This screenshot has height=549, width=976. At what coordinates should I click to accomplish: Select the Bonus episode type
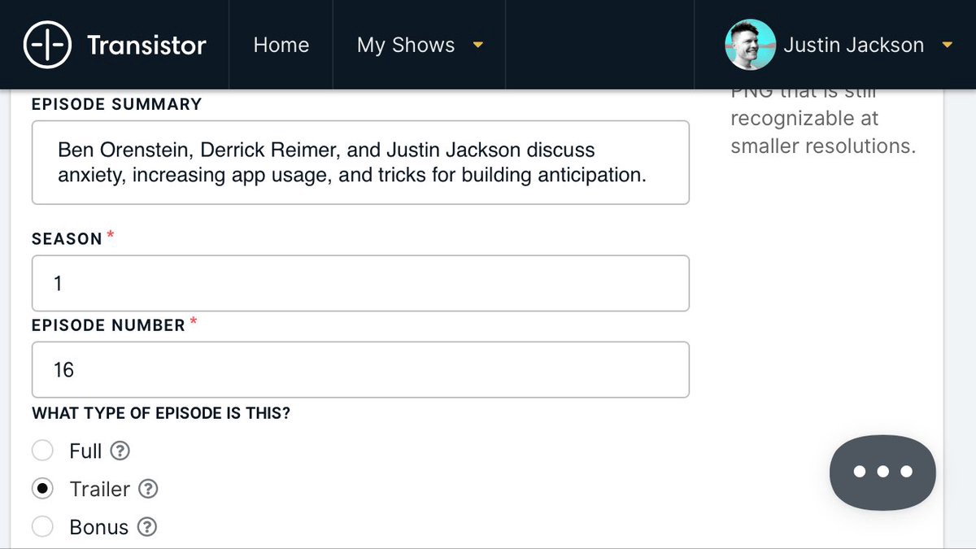[x=42, y=527]
